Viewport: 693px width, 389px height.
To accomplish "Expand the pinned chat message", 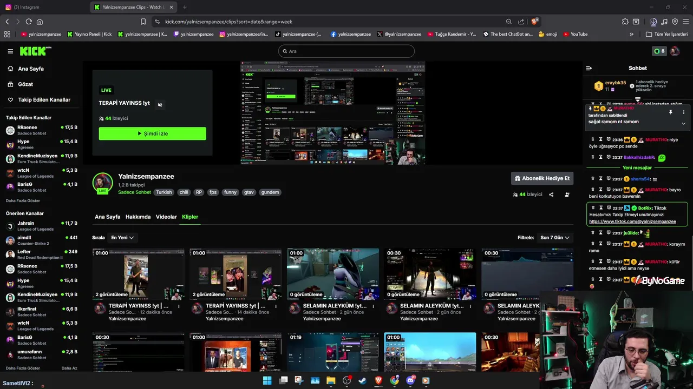I will pyautogui.click(x=683, y=123).
